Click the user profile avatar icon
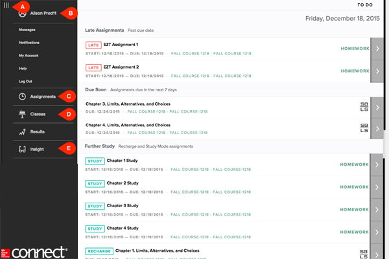 (x=22, y=13)
